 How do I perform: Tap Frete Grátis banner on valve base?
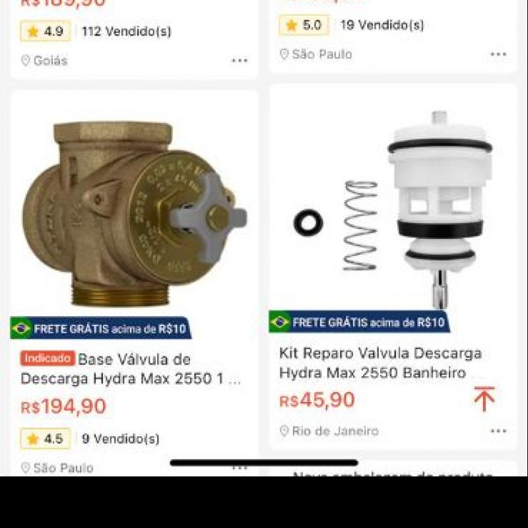pyautogui.click(x=100, y=328)
